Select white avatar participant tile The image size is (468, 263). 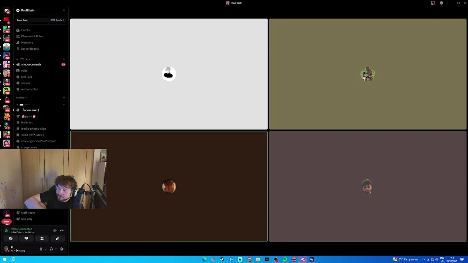[x=169, y=74]
